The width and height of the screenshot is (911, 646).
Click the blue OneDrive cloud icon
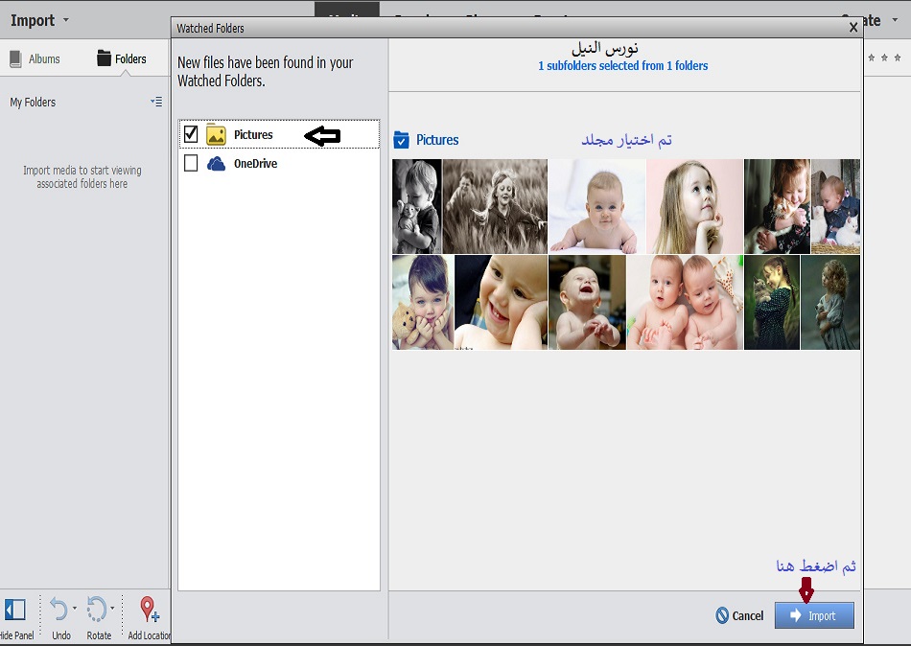[x=217, y=164]
